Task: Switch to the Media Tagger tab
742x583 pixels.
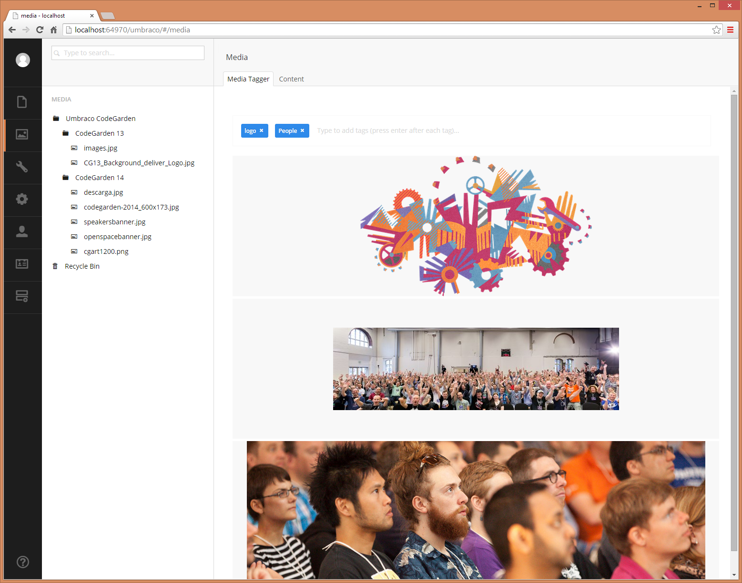Action: [x=248, y=79]
